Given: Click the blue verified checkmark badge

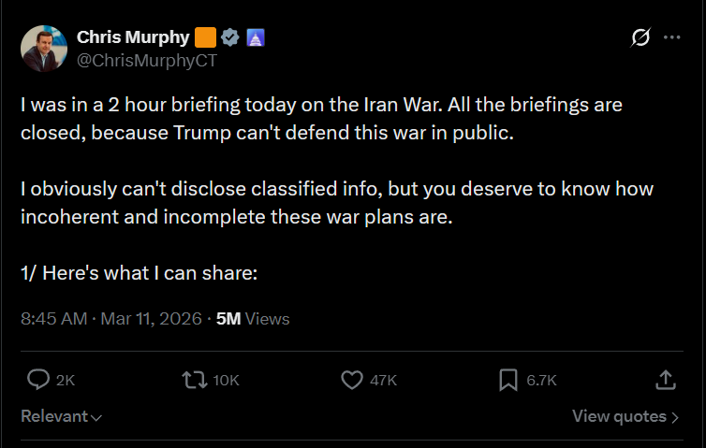Looking at the screenshot, I should (x=231, y=37).
